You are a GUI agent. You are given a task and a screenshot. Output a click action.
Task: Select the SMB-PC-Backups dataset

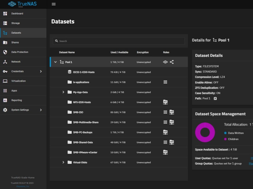[x=119, y=132]
